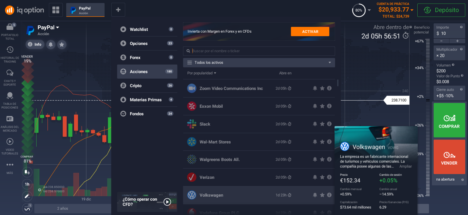Open the Multiplicador ×20 selector
This screenshot has height=215, width=468.
point(449,53)
